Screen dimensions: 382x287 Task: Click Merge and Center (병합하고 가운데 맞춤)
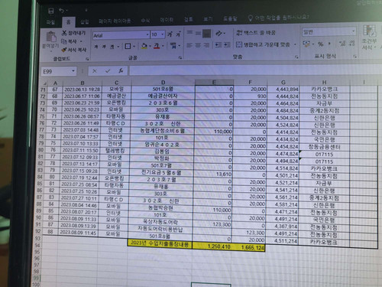(x=263, y=44)
